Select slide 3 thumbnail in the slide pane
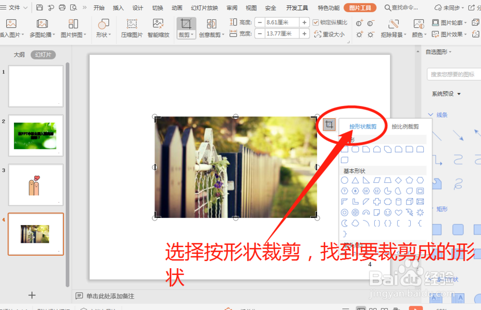This screenshot has width=481, height=310. pyautogui.click(x=36, y=185)
